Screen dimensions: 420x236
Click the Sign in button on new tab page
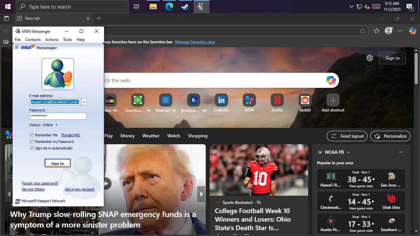tap(392, 58)
